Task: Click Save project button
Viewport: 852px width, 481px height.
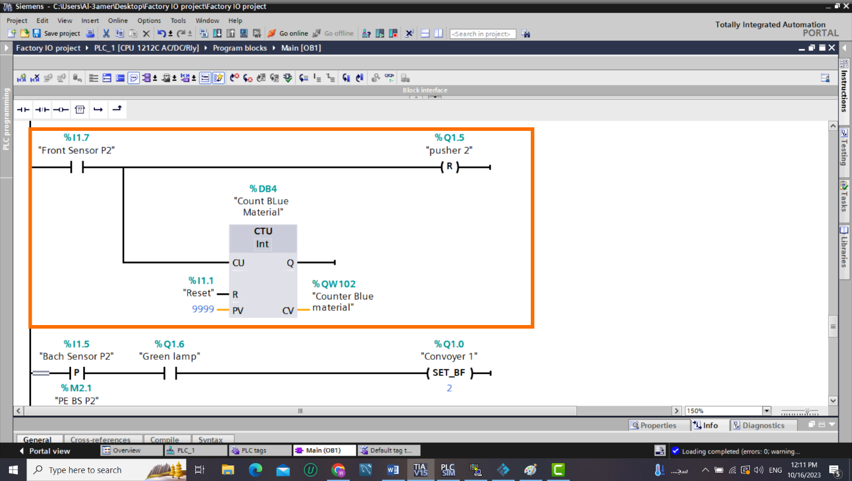Action: (56, 33)
